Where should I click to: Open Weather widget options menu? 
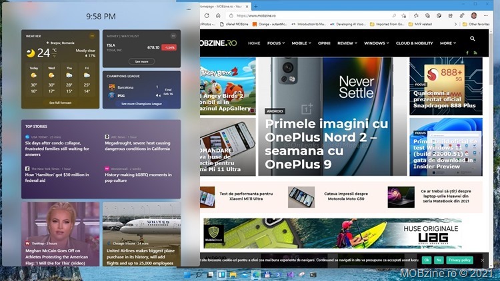click(x=92, y=36)
